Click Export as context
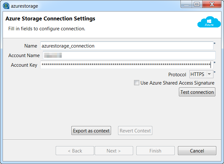This screenshot has width=224, height=164. pyautogui.click(x=91, y=130)
